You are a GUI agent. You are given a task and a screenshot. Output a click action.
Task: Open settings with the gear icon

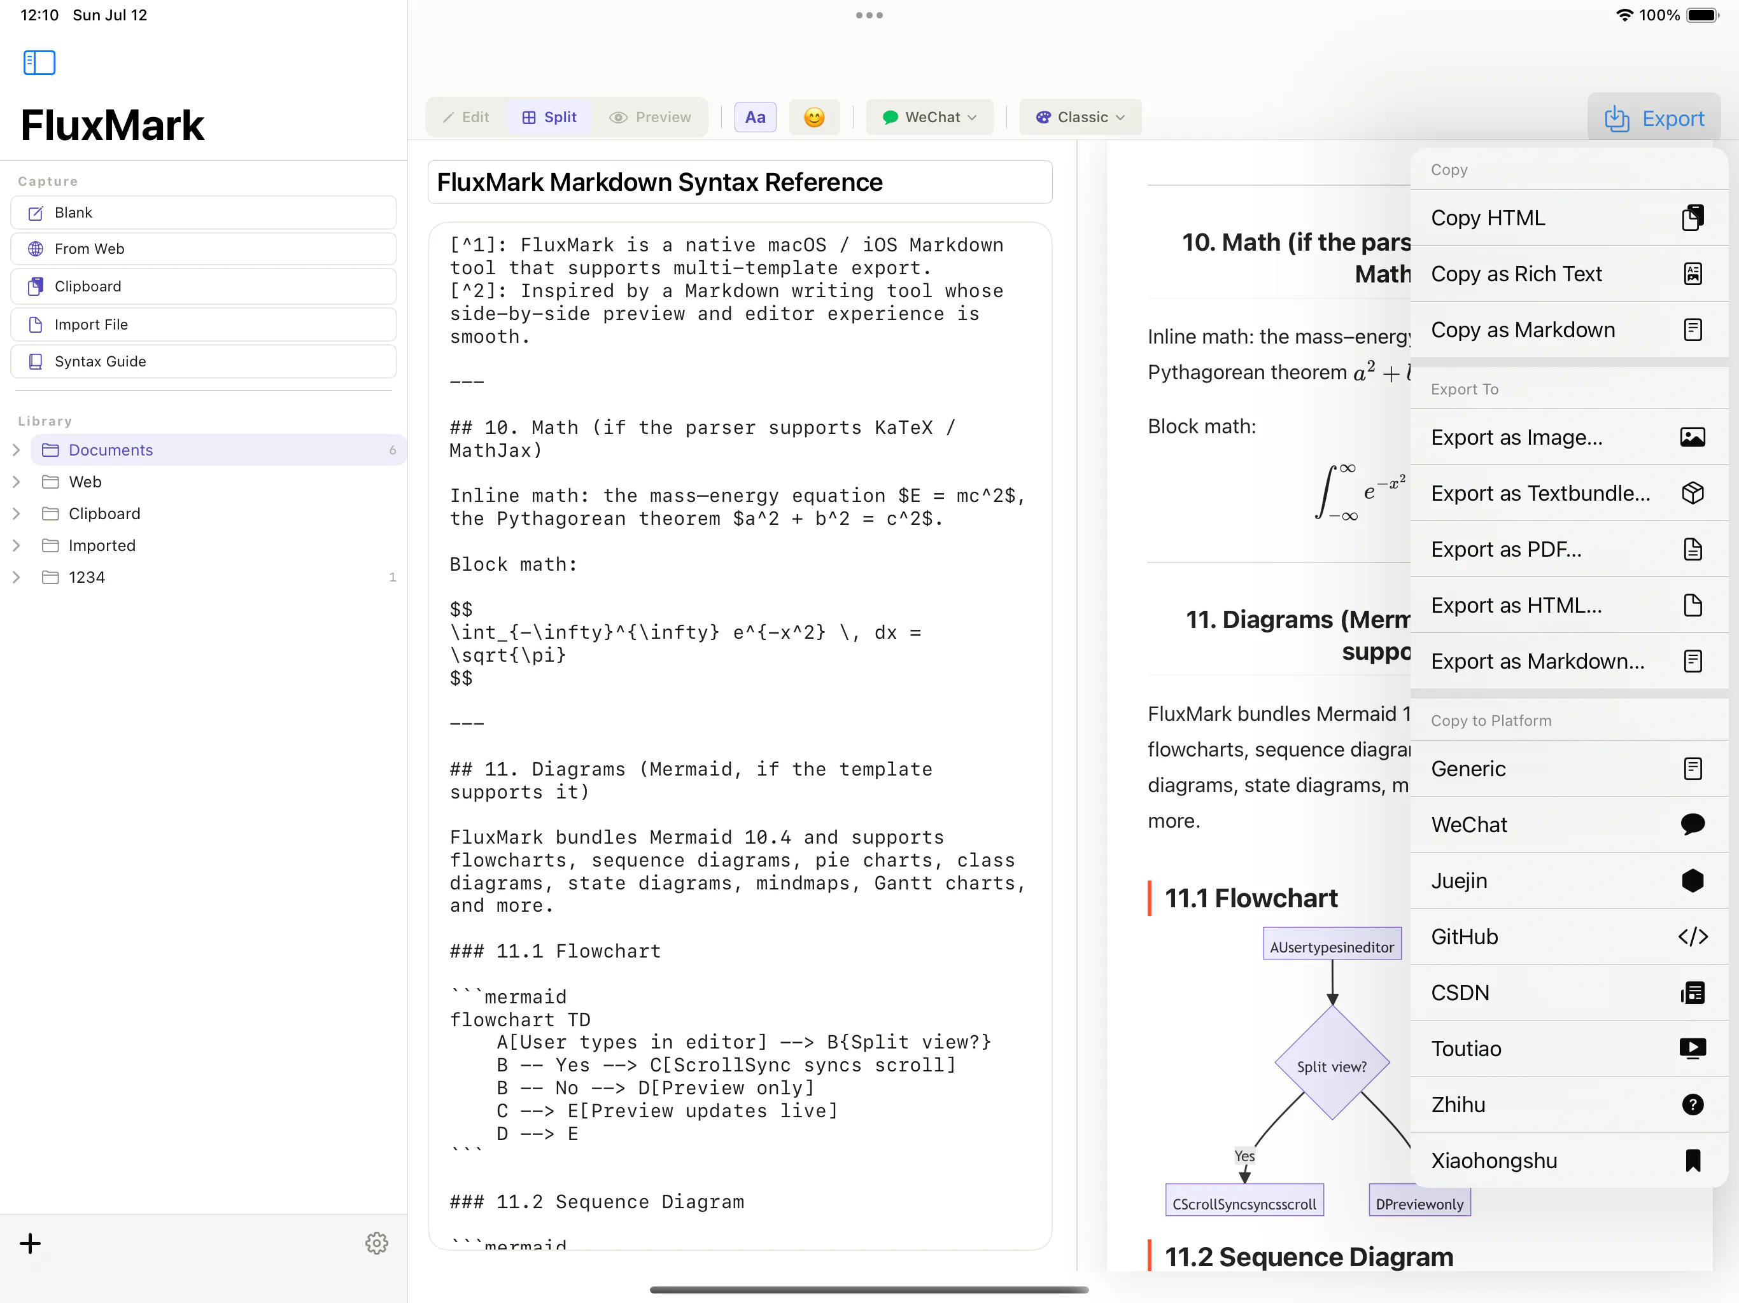click(x=377, y=1243)
